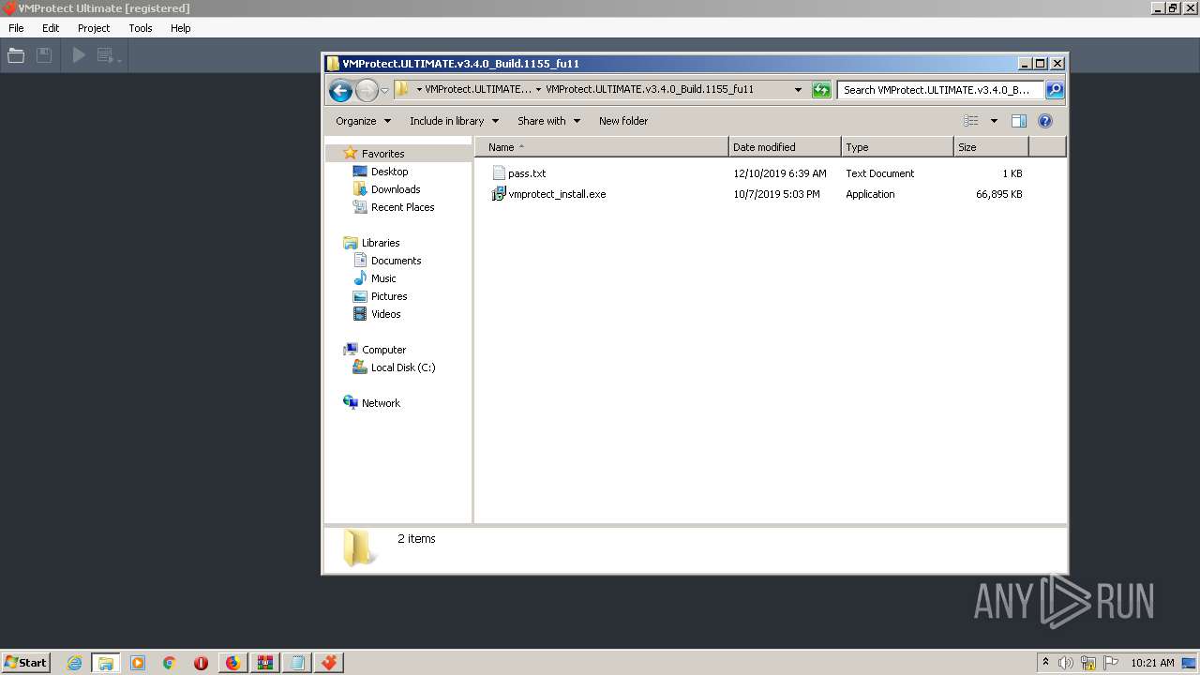Screen dimensions: 1200x675
Task: Select the pass.txt file
Action: 526,173
